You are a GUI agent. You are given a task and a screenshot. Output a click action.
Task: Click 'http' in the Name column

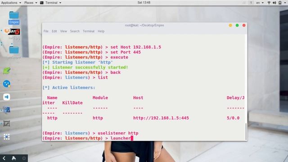[52, 118]
